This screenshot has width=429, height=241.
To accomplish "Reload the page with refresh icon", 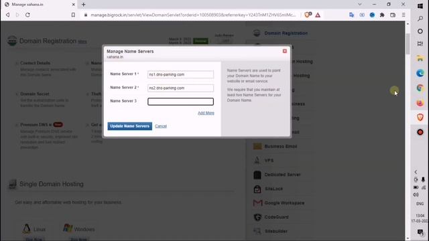I will 27,15.
